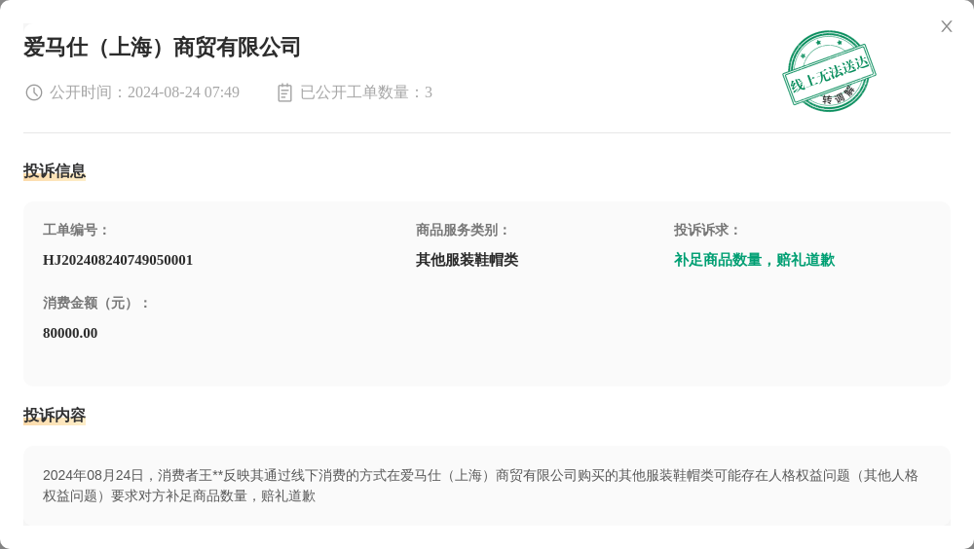Click the clipboard icon beside 已公开工单数量
The height and width of the screenshot is (549, 974).
(x=284, y=92)
